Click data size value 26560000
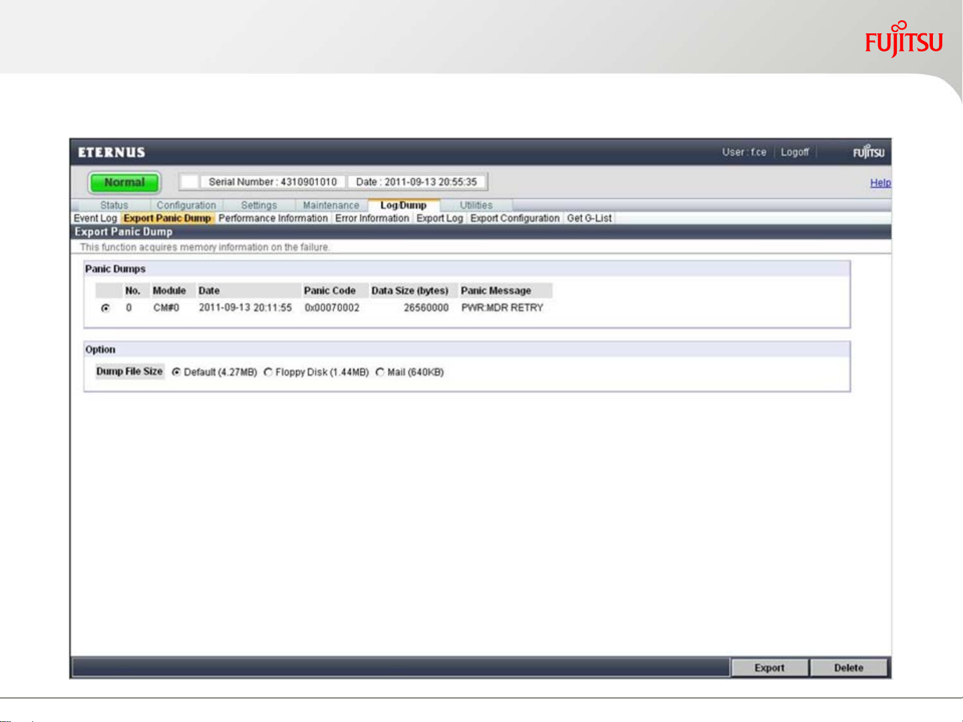963x722 pixels. tap(426, 308)
